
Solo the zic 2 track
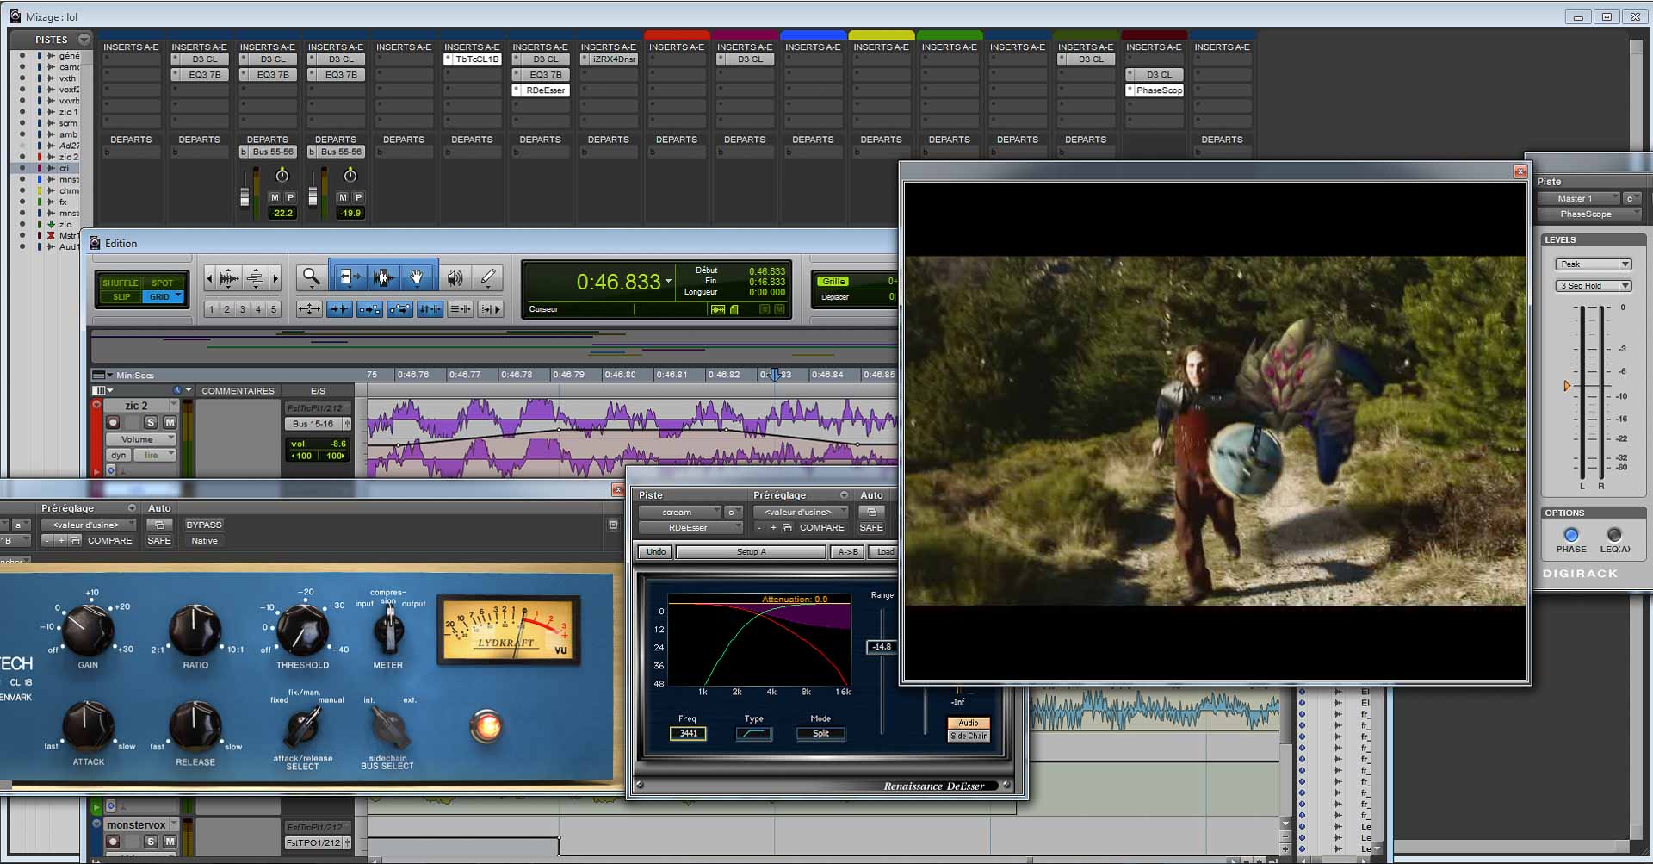click(151, 422)
